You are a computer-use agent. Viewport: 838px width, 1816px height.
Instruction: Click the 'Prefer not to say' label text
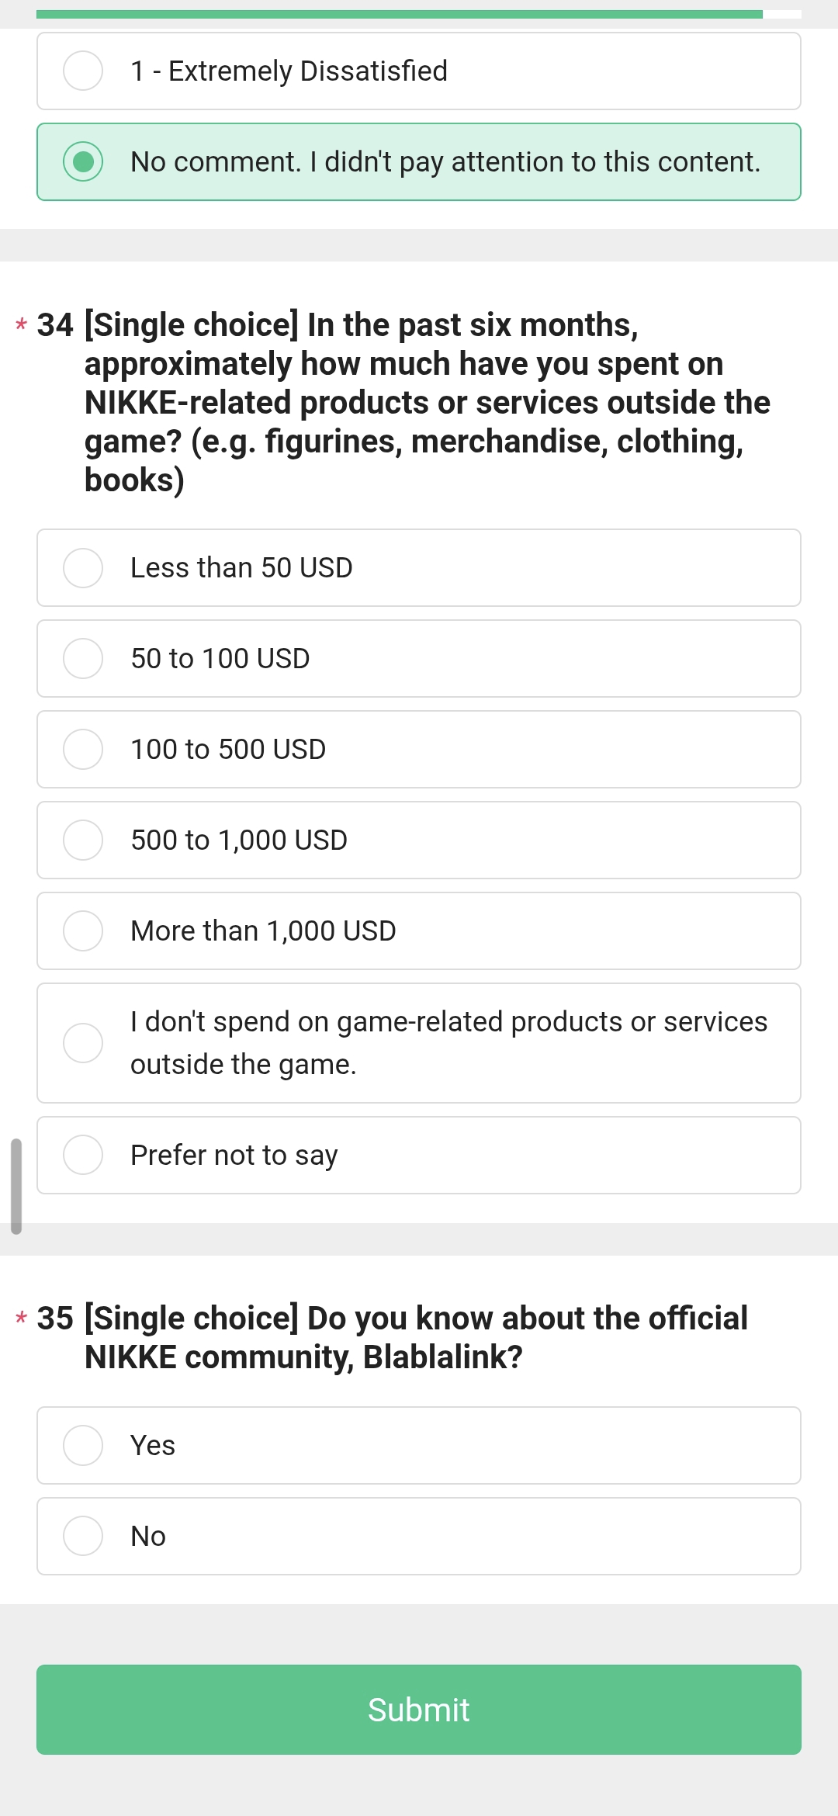pyautogui.click(x=234, y=1156)
